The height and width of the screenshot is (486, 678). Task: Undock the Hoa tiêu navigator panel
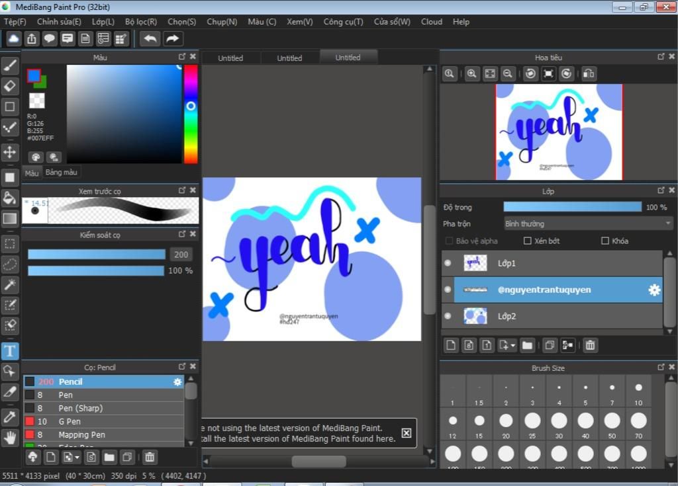click(661, 57)
